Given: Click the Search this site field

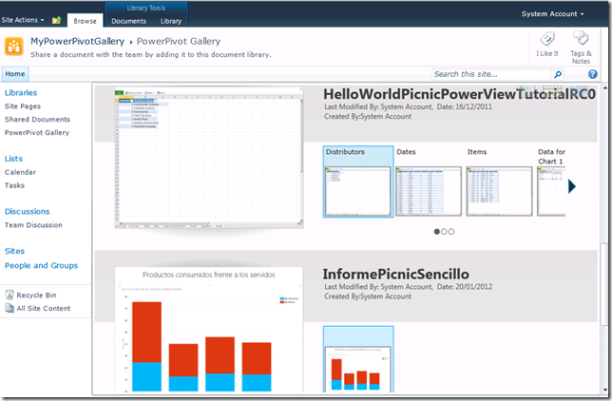Looking at the screenshot, I should coord(489,74).
